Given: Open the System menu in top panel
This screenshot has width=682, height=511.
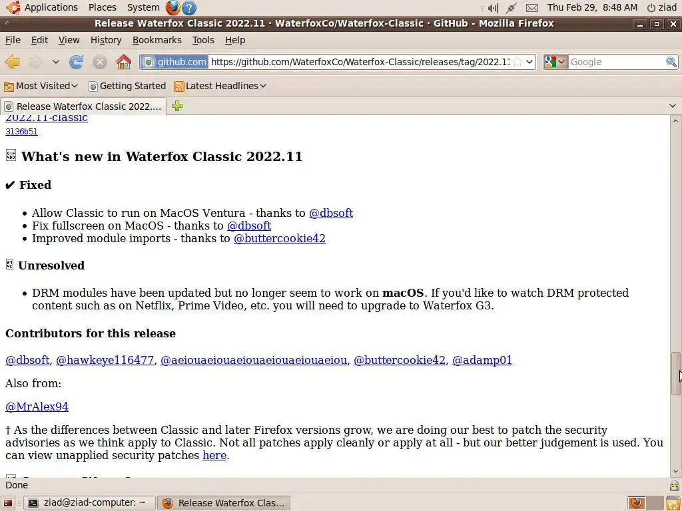Looking at the screenshot, I should point(143,7).
